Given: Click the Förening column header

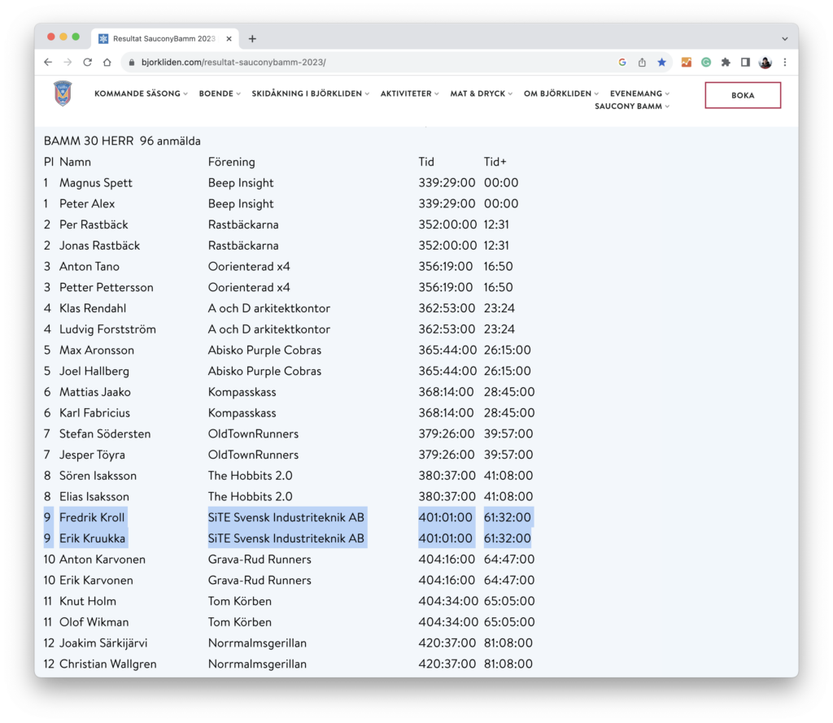Looking at the screenshot, I should pyautogui.click(x=232, y=162).
